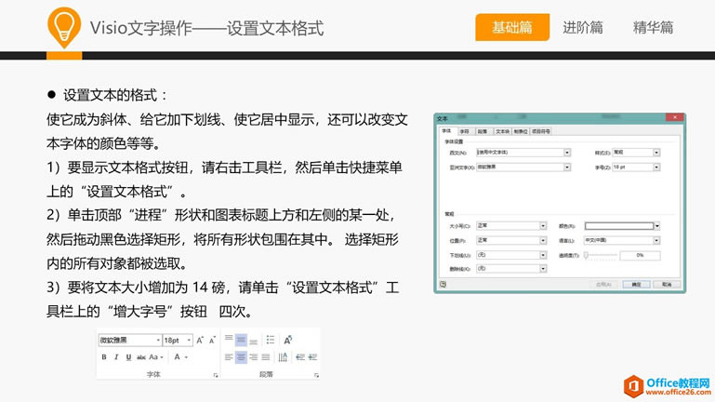Click the strikethrough abc button
Screen dimensions: 715x402
coord(141,356)
